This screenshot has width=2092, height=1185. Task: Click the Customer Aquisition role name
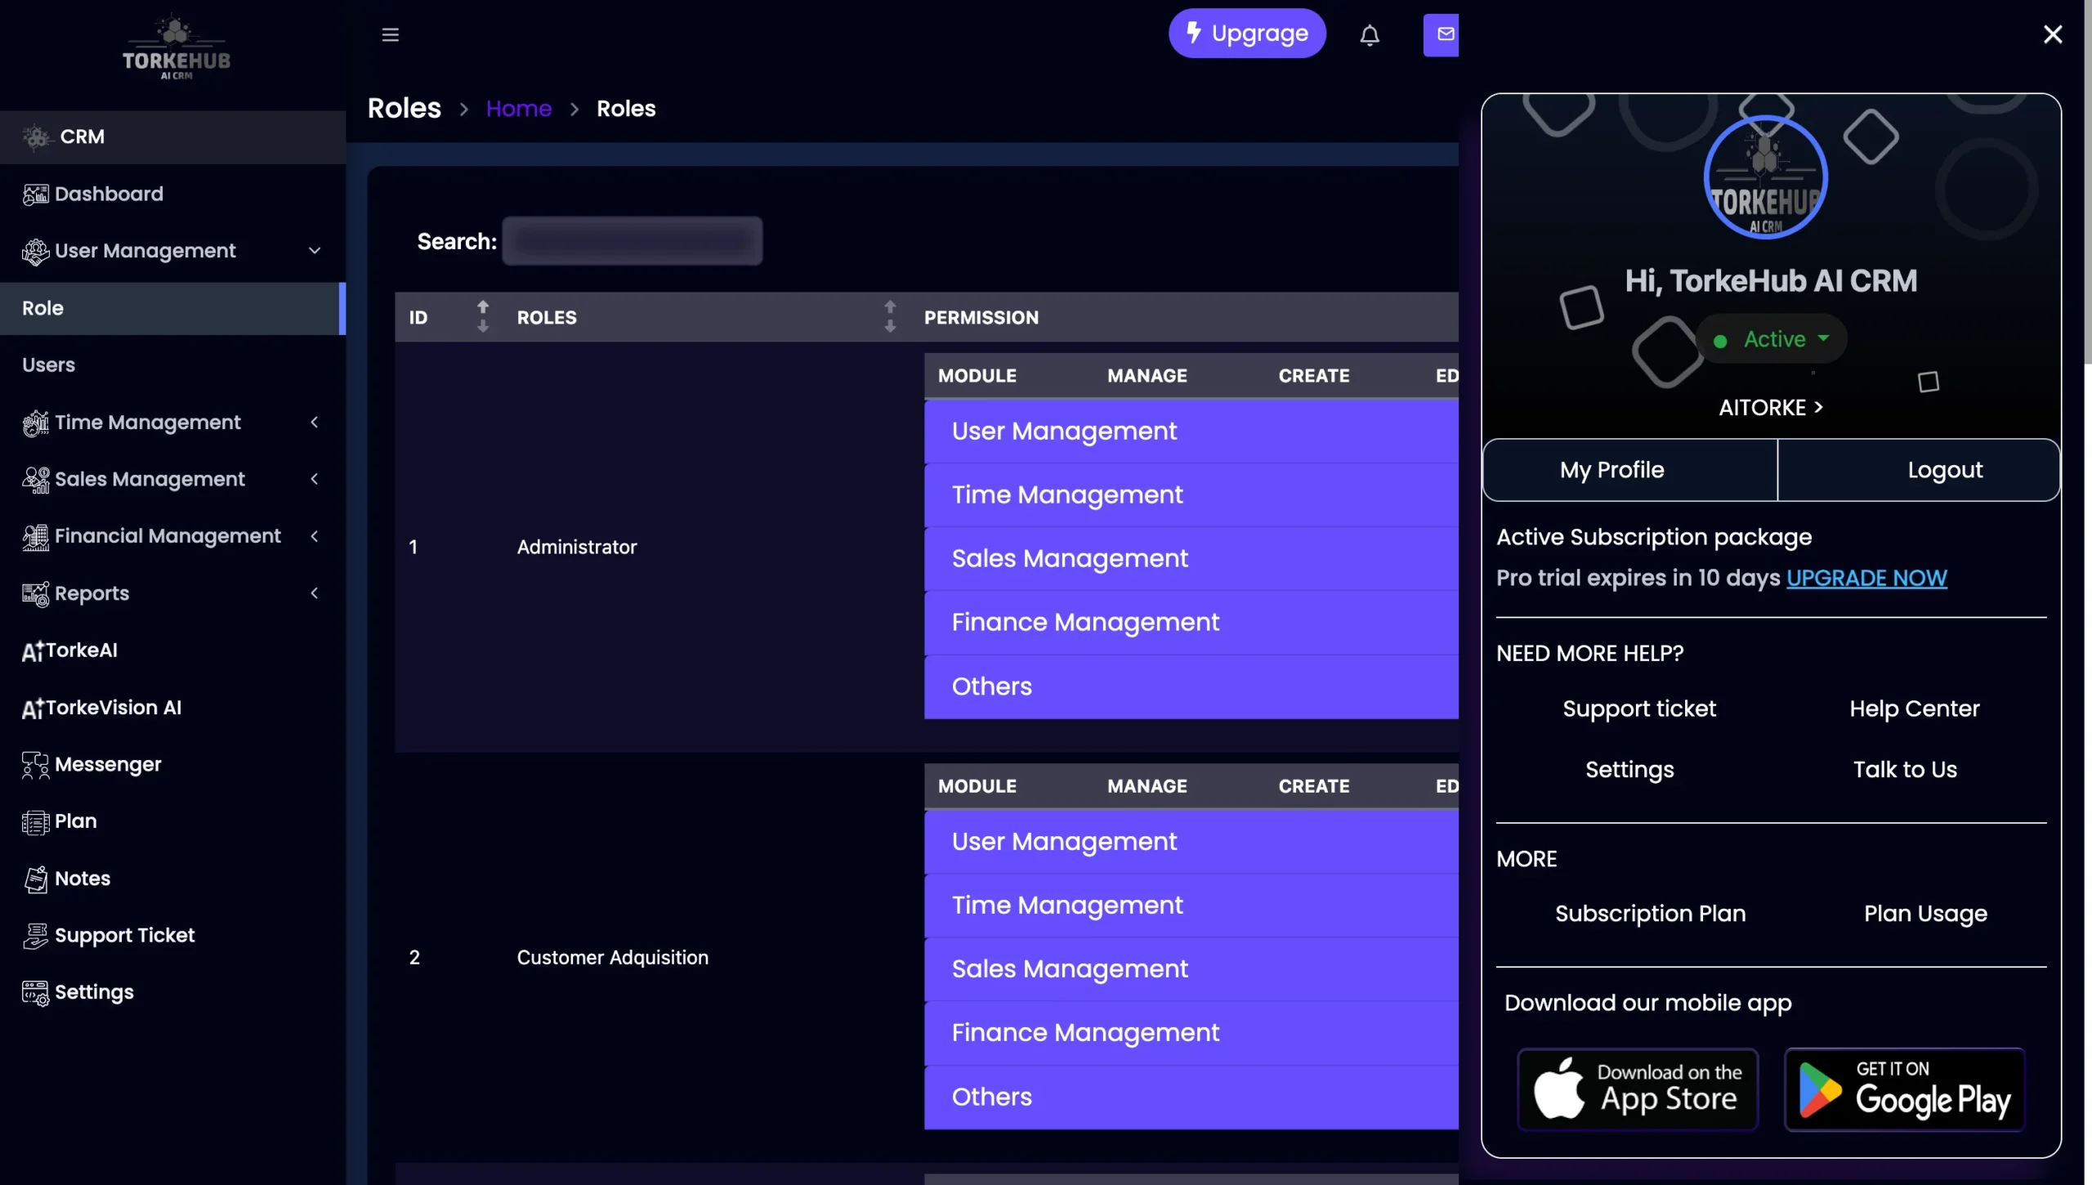tap(612, 957)
